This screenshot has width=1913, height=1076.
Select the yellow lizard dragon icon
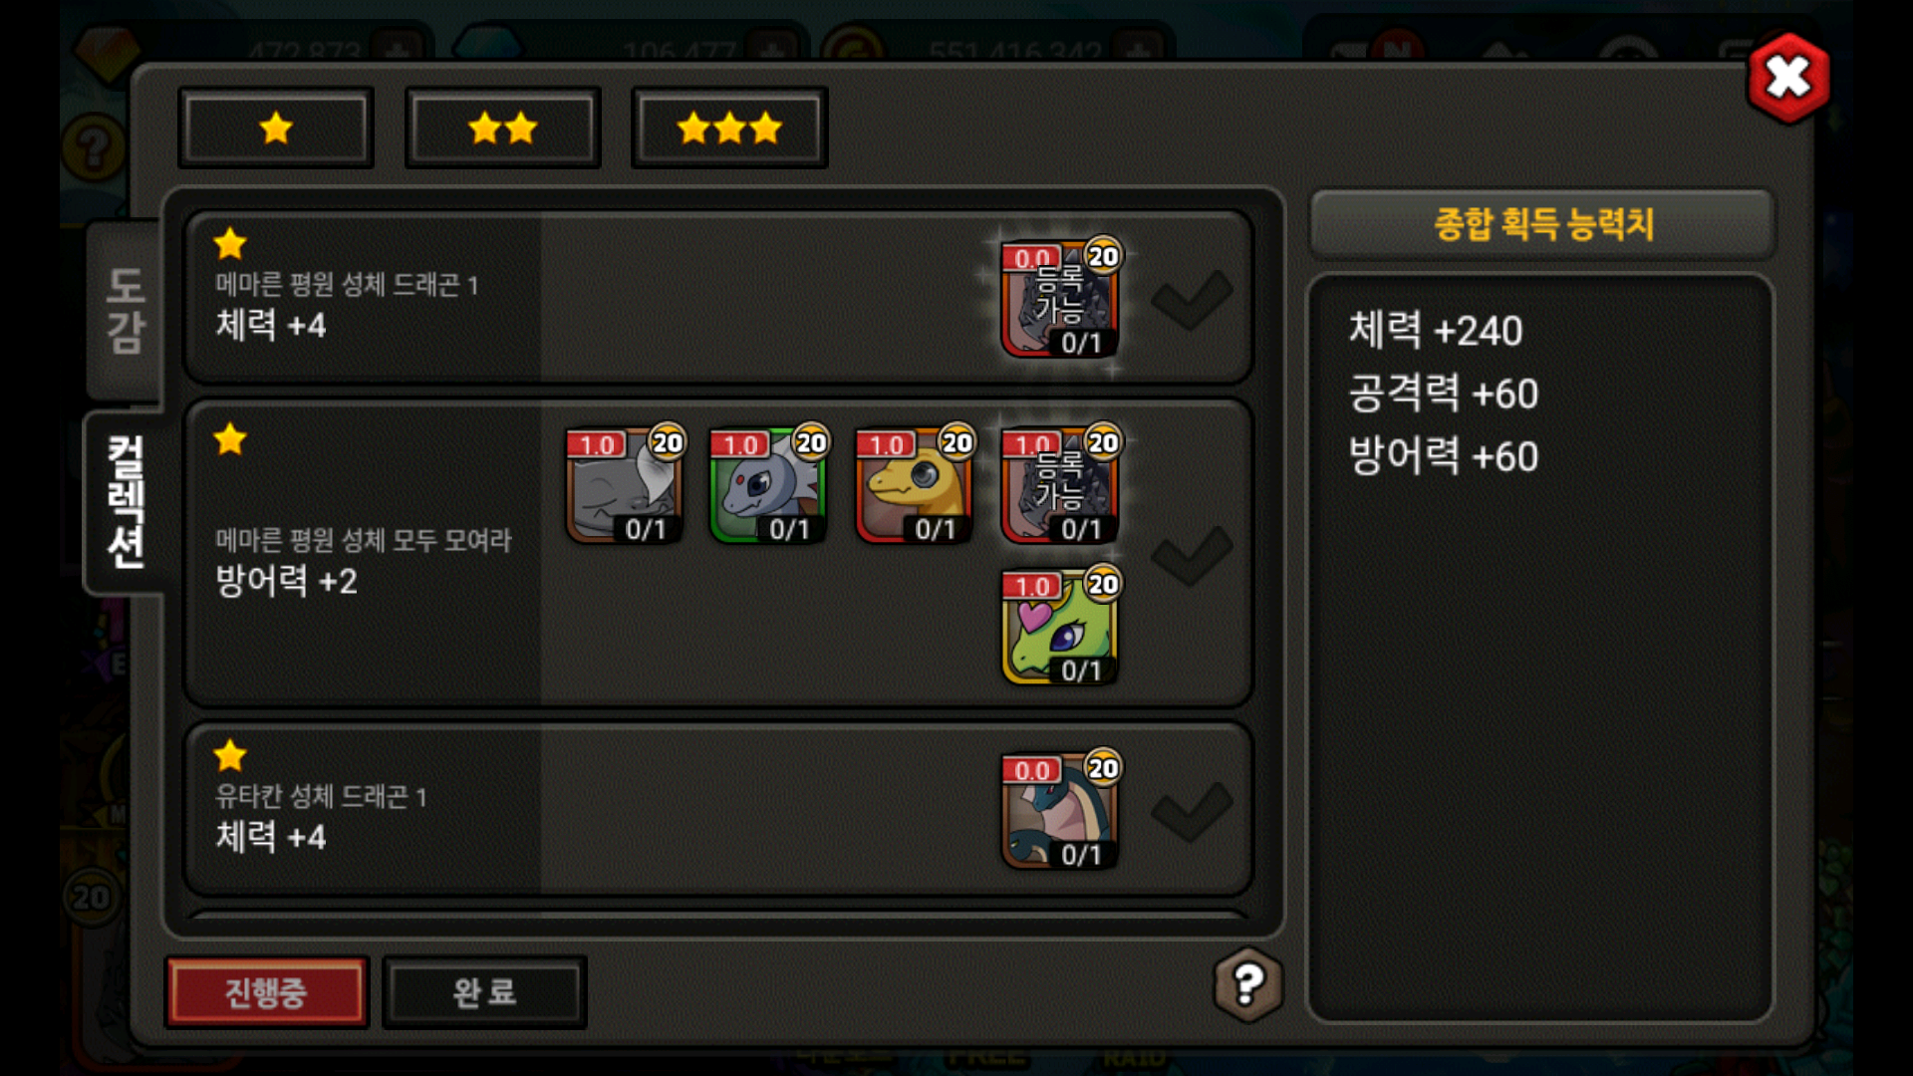(x=915, y=485)
